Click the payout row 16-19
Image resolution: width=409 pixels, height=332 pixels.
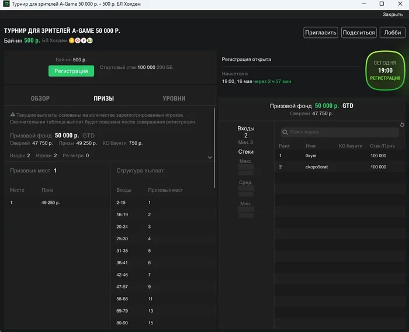tap(163, 215)
